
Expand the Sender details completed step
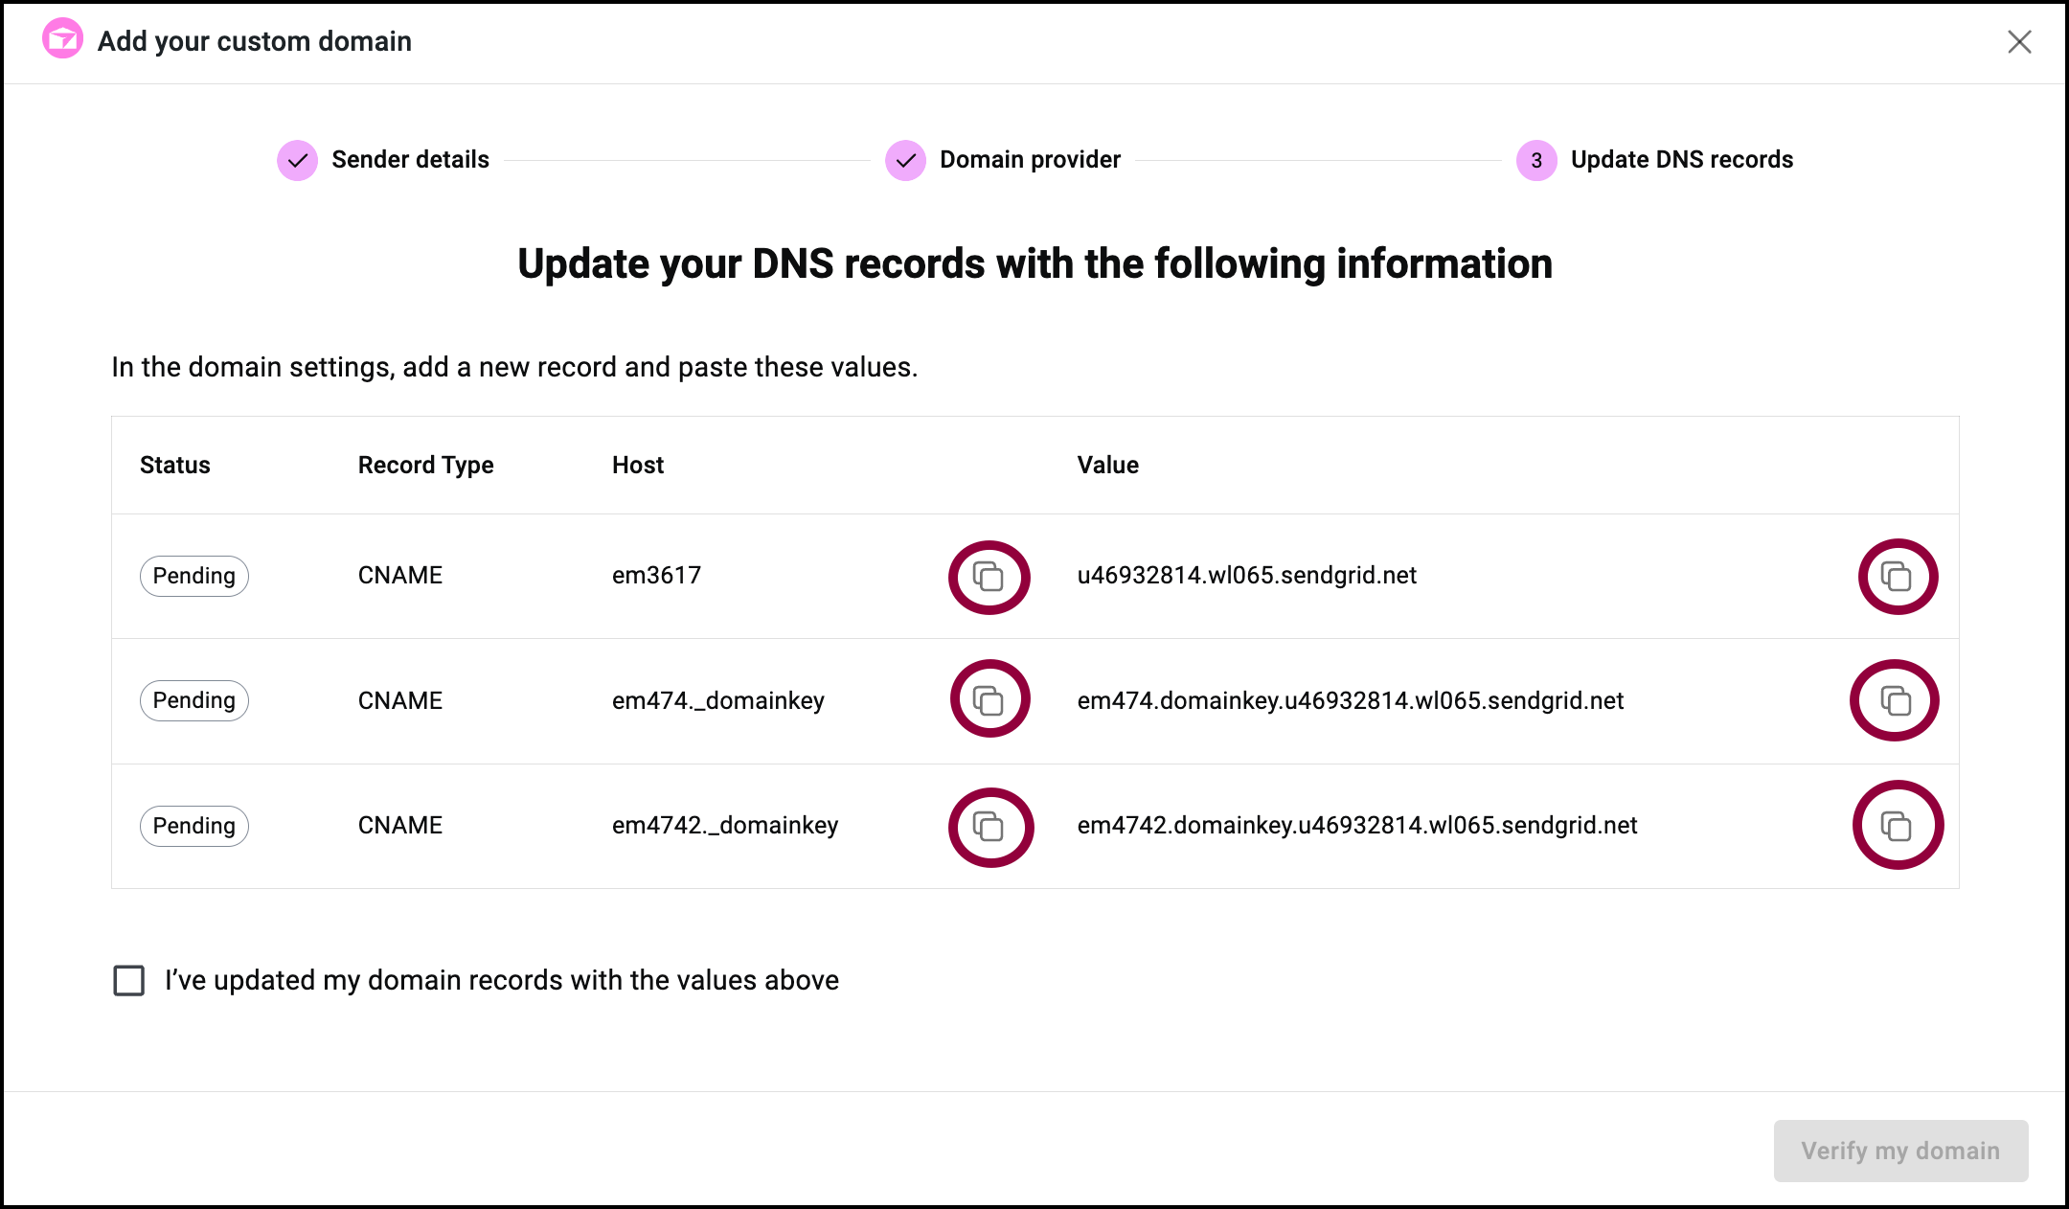tap(381, 160)
